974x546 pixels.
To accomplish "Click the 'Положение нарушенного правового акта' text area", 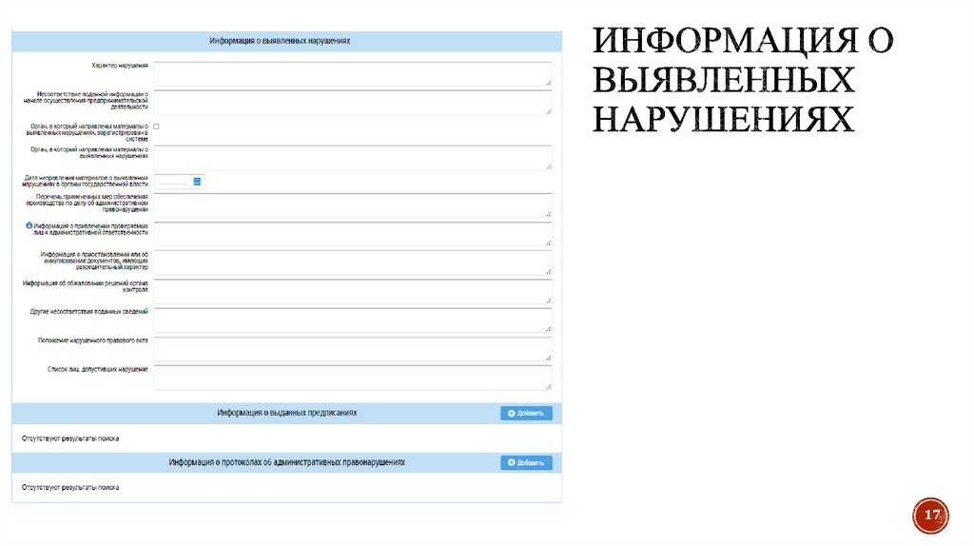I will (x=352, y=348).
